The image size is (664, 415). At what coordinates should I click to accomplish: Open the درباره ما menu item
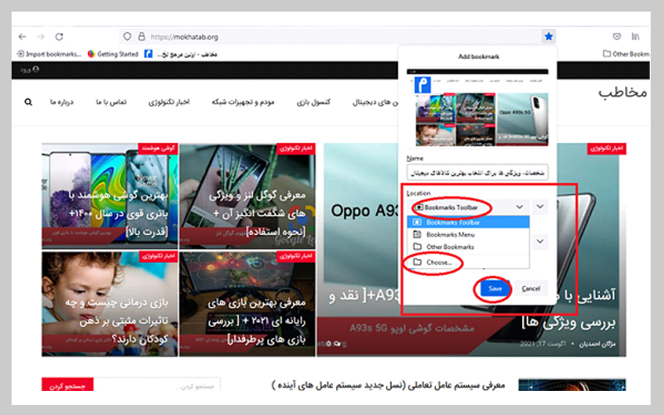point(61,102)
